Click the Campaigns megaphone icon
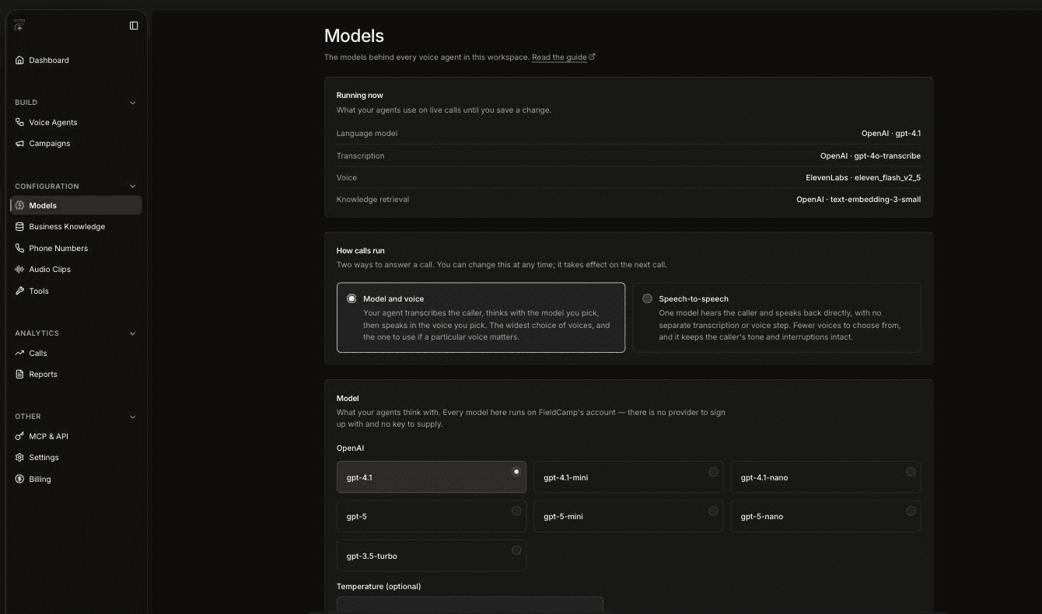Screen dimensions: 1042x614 (19, 143)
